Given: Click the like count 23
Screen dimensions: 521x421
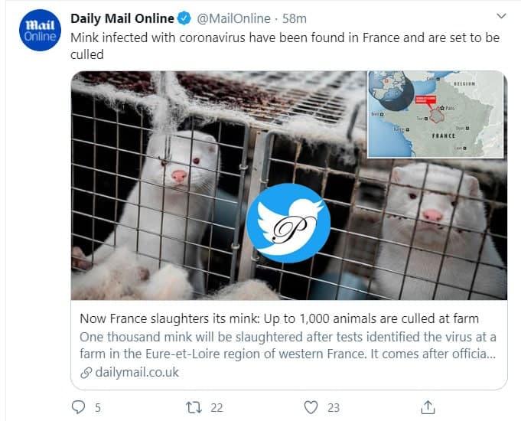Looking at the screenshot, I should point(334,408).
